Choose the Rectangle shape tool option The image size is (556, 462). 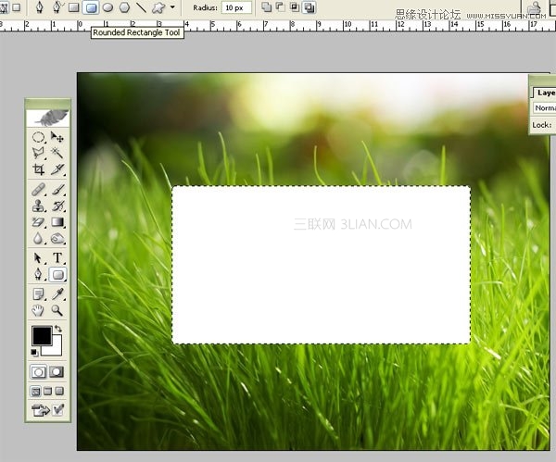(74, 7)
